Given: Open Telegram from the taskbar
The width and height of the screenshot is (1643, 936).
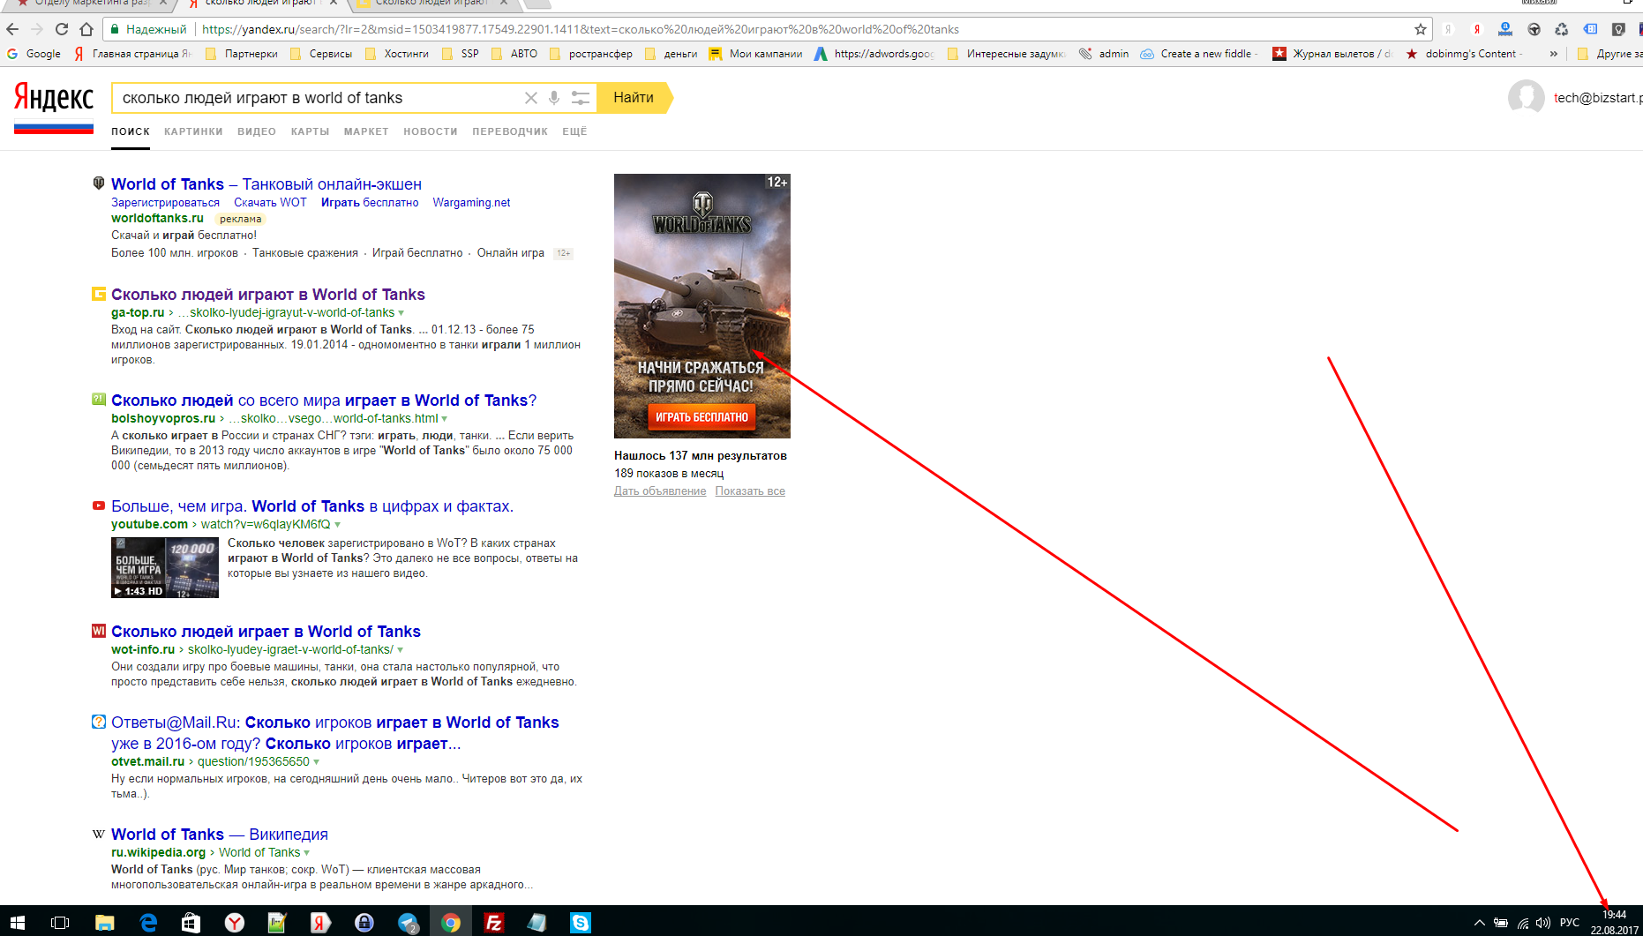Looking at the screenshot, I should tap(408, 923).
